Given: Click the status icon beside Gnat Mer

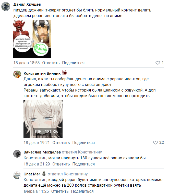Looking at the screenshot, I should tap(44, 174).
